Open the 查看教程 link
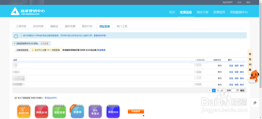 tap(101, 50)
